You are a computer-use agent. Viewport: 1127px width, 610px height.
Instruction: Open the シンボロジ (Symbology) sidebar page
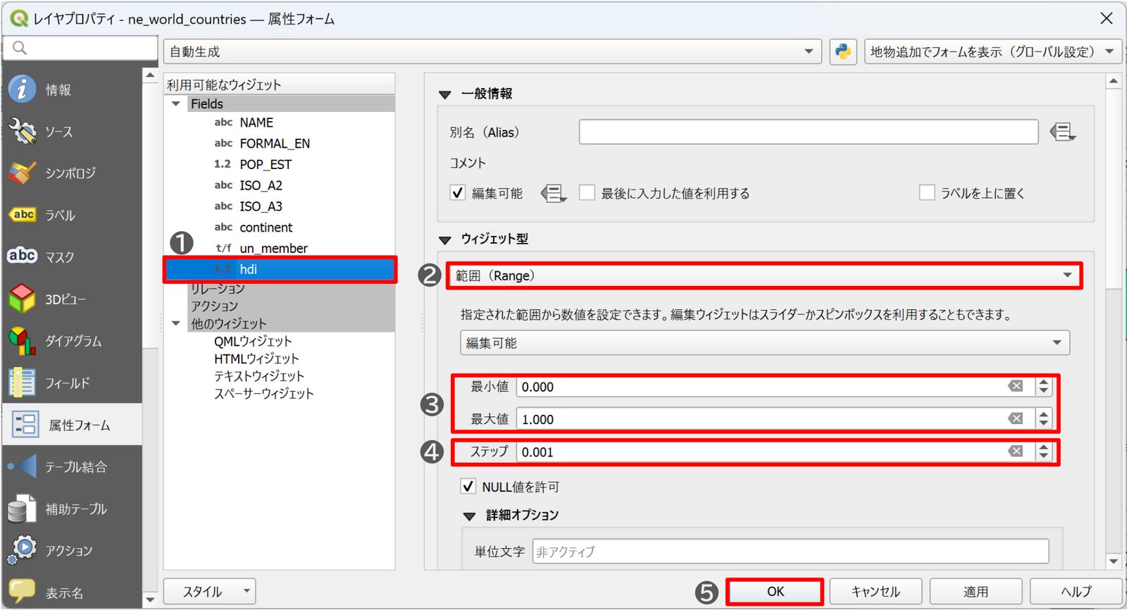coord(72,173)
